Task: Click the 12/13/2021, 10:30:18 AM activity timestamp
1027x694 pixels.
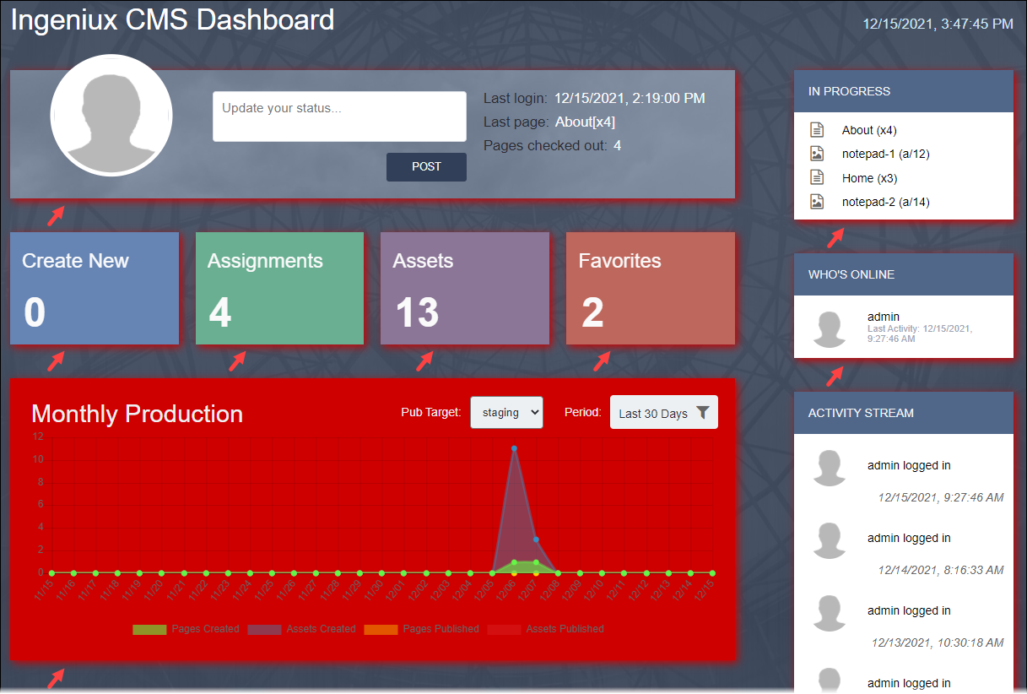Action: 938,642
